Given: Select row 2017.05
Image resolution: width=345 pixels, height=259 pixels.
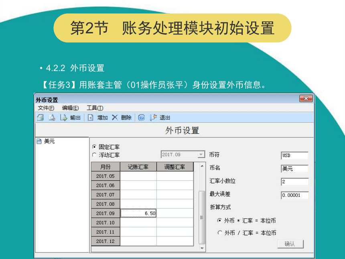Looking at the screenshot, I should pyautogui.click(x=106, y=176).
